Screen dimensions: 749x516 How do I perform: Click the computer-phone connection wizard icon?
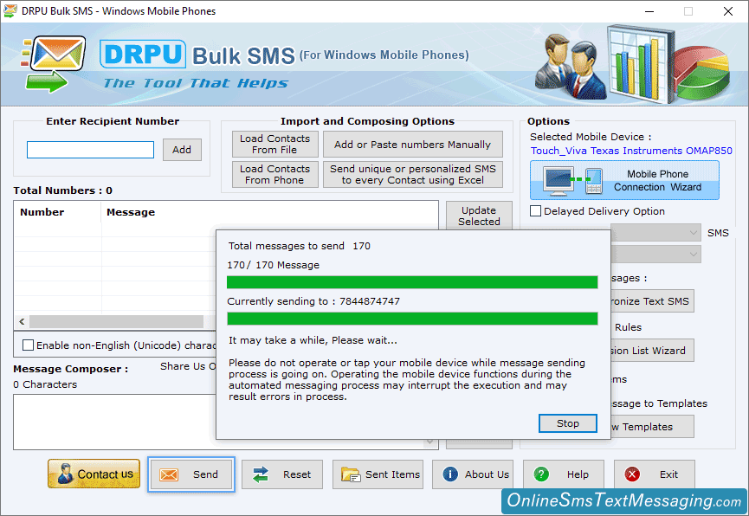tap(574, 181)
